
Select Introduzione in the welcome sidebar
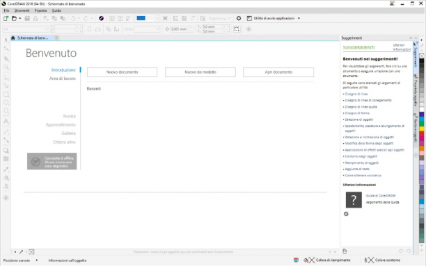tap(63, 70)
